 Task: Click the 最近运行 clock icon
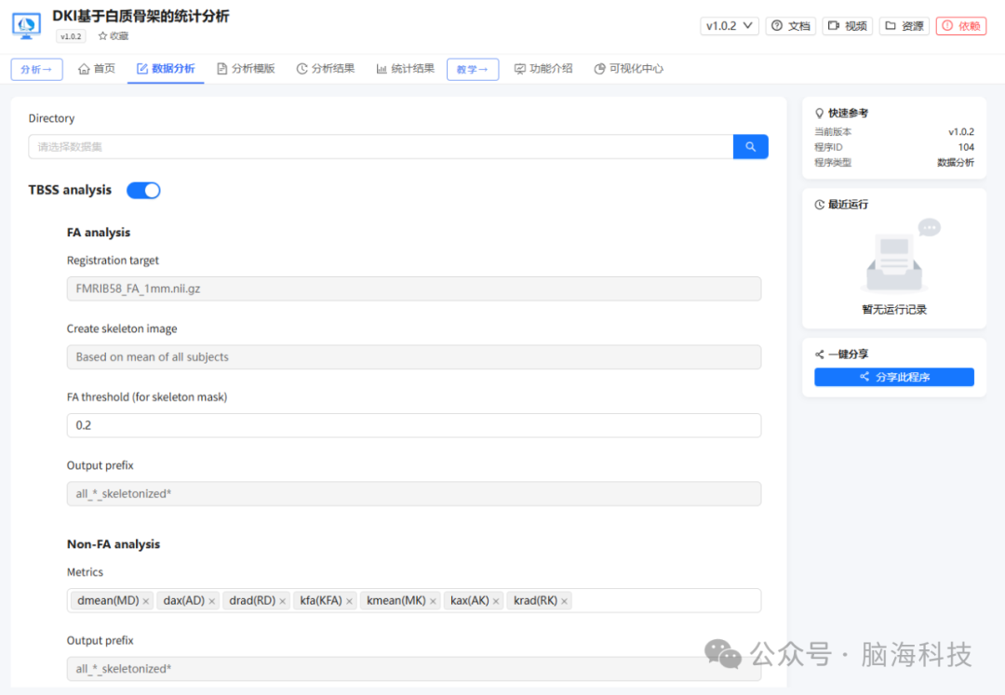click(819, 205)
